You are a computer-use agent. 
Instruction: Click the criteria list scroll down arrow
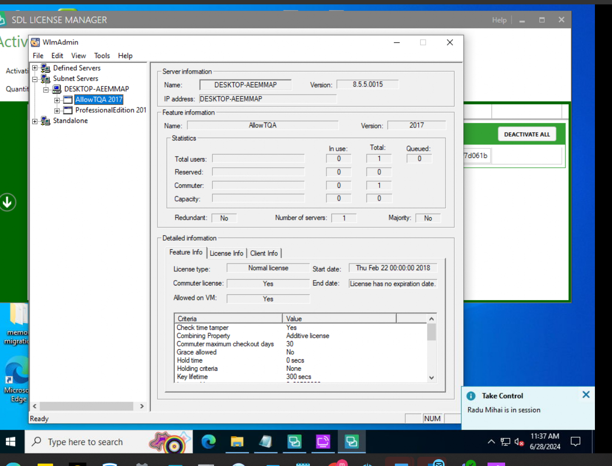431,377
